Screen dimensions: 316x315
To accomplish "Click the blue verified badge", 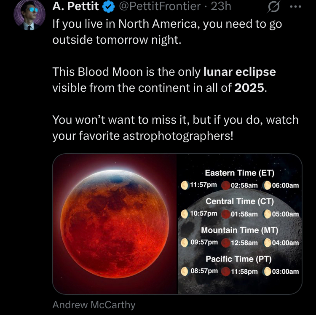I will (x=109, y=6).
